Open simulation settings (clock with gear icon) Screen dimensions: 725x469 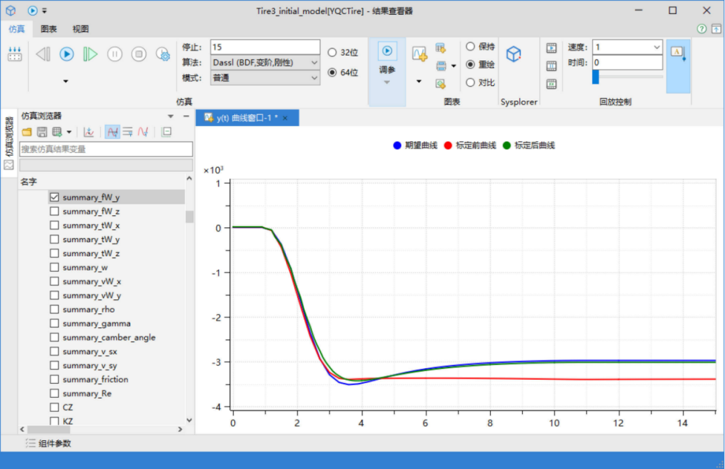point(162,54)
